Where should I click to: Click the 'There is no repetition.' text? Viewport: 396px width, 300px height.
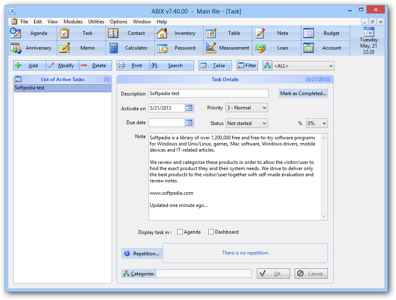[x=245, y=253]
